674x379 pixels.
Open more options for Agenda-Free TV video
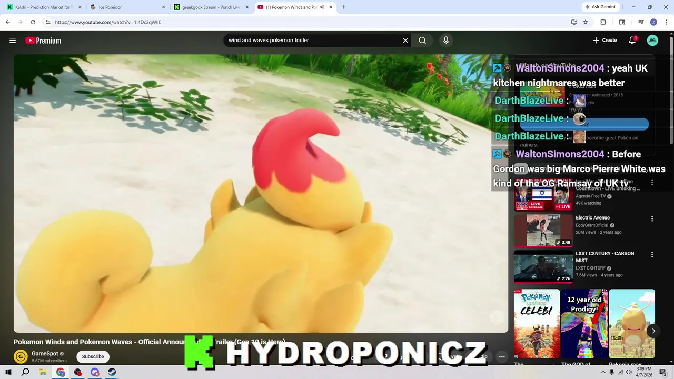(x=652, y=183)
